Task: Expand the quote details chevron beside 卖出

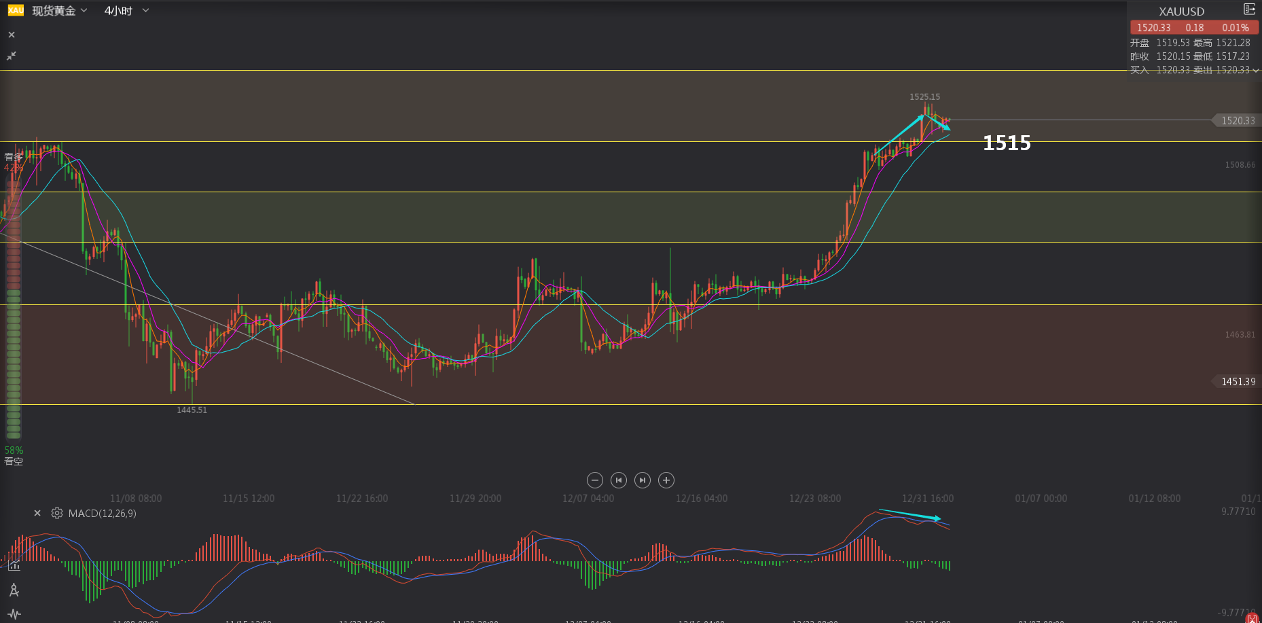Action: [x=1256, y=71]
